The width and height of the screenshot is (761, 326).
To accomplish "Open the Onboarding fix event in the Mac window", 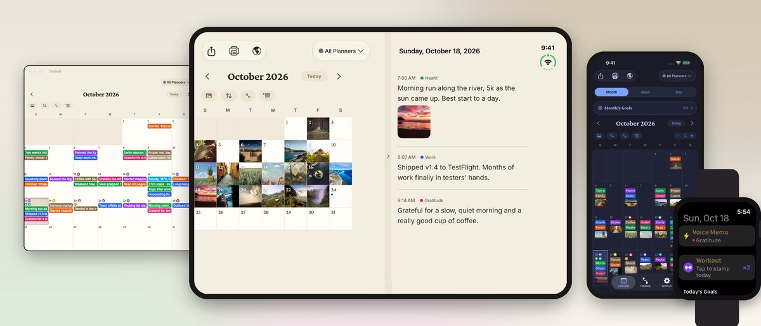I will [x=160, y=194].
